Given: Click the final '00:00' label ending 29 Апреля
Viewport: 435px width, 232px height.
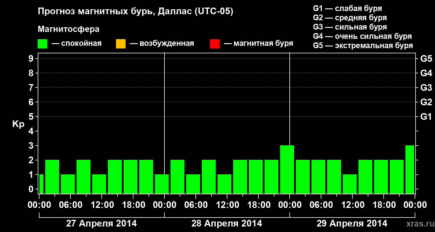Looking at the screenshot, I should pyautogui.click(x=415, y=205).
